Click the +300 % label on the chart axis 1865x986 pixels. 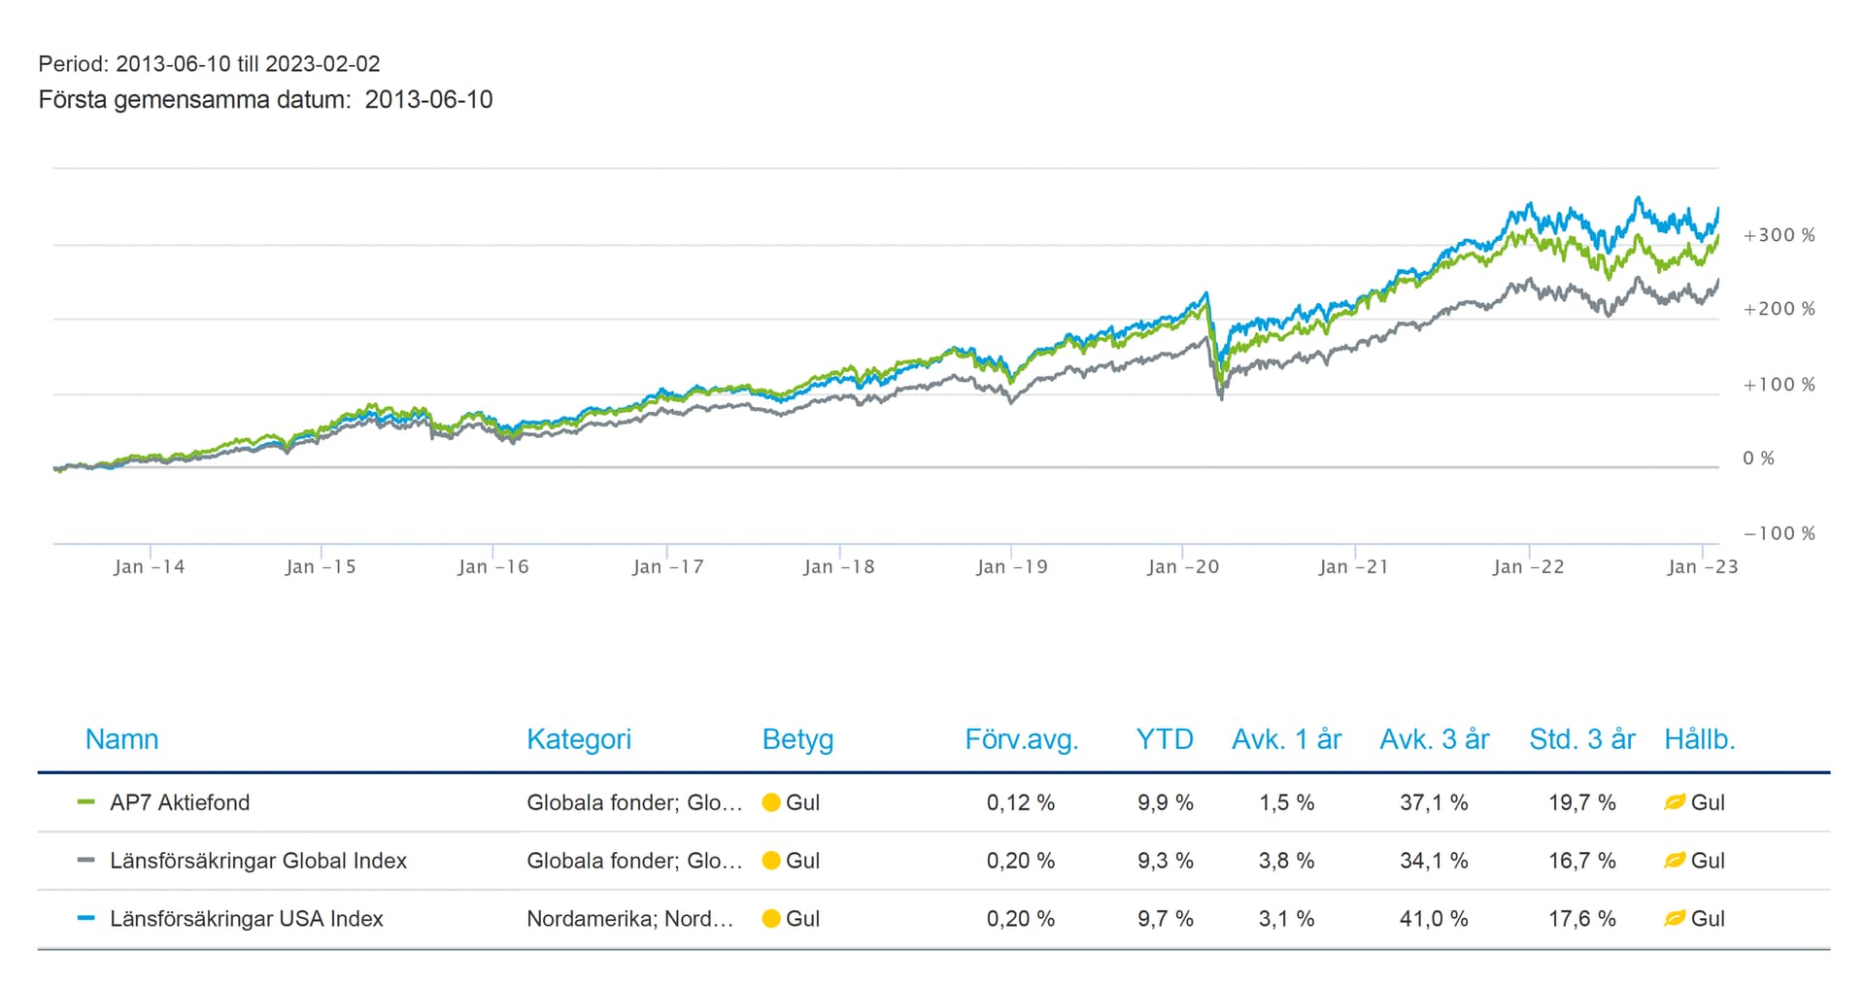(1779, 235)
